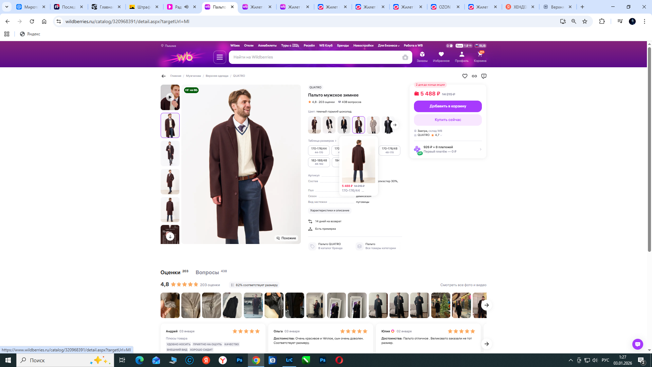Viewport: 652px width, 367px height.
Task: Open the Заказы orders icon
Action: pyautogui.click(x=422, y=56)
